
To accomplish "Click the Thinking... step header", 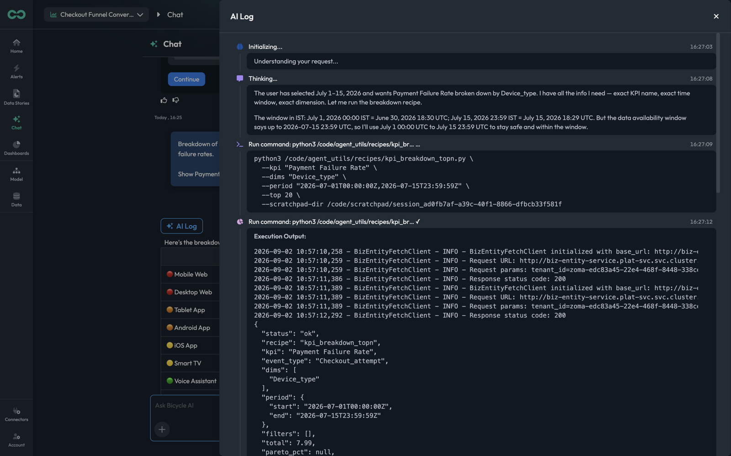I will point(263,78).
